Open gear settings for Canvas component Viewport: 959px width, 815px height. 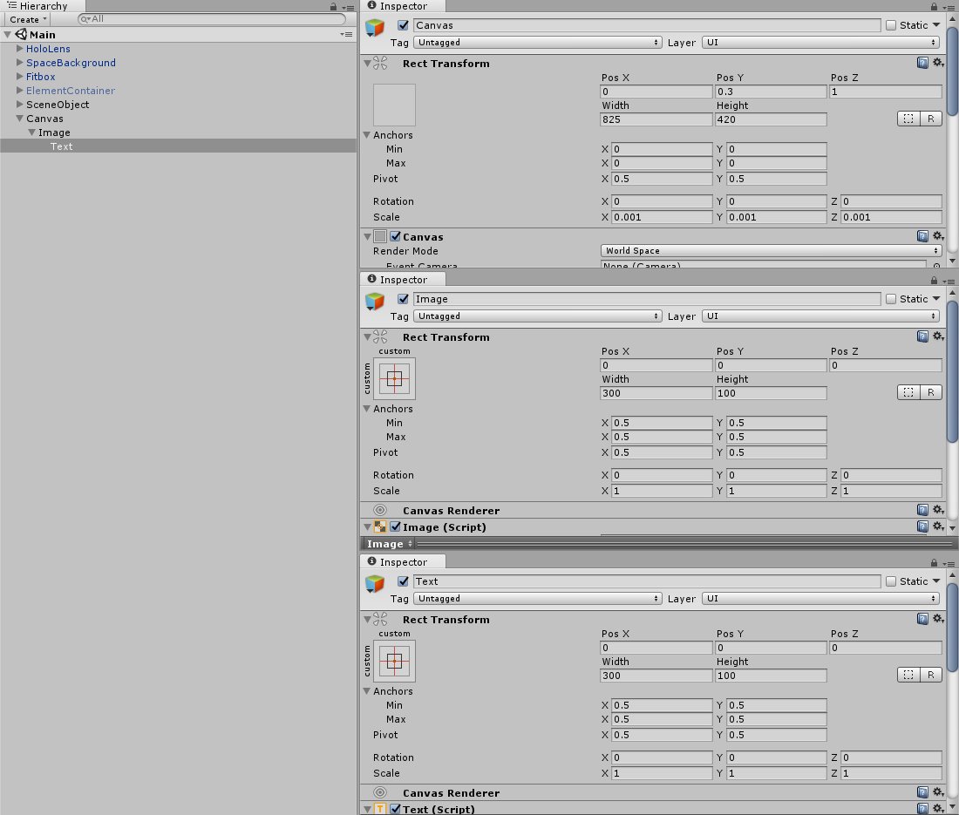point(938,236)
